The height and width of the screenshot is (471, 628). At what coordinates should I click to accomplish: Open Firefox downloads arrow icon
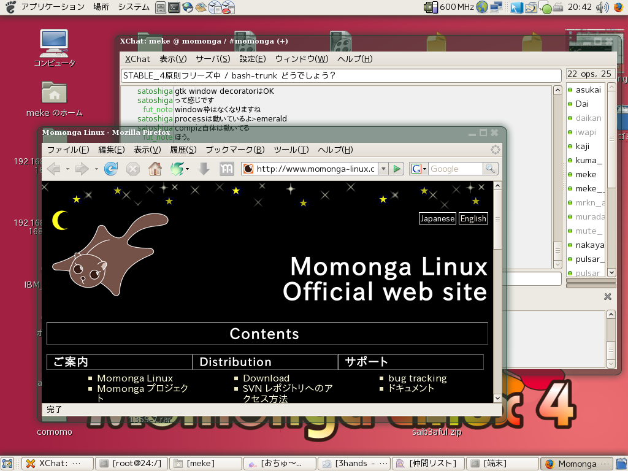(204, 169)
